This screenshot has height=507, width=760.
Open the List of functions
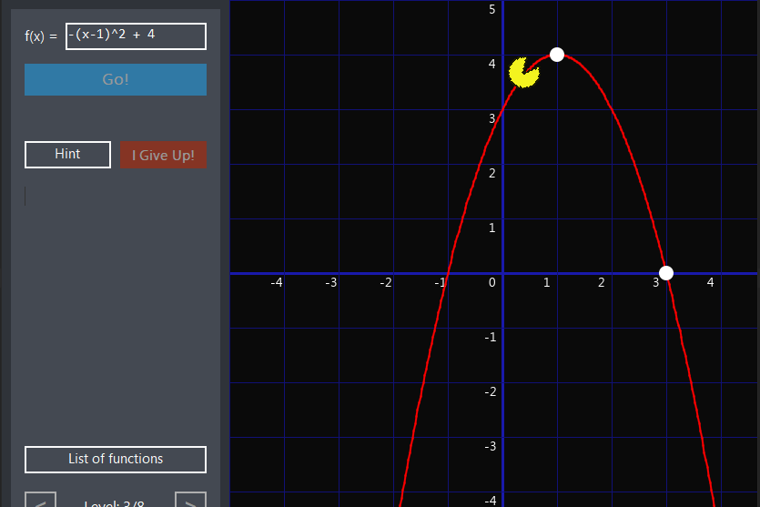[116, 459]
